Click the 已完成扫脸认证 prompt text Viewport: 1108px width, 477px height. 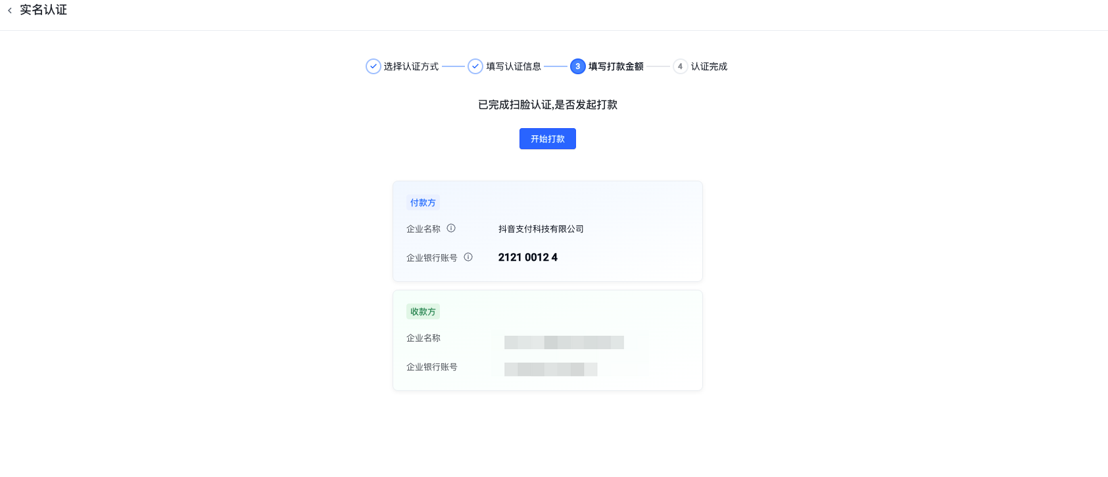click(x=547, y=105)
